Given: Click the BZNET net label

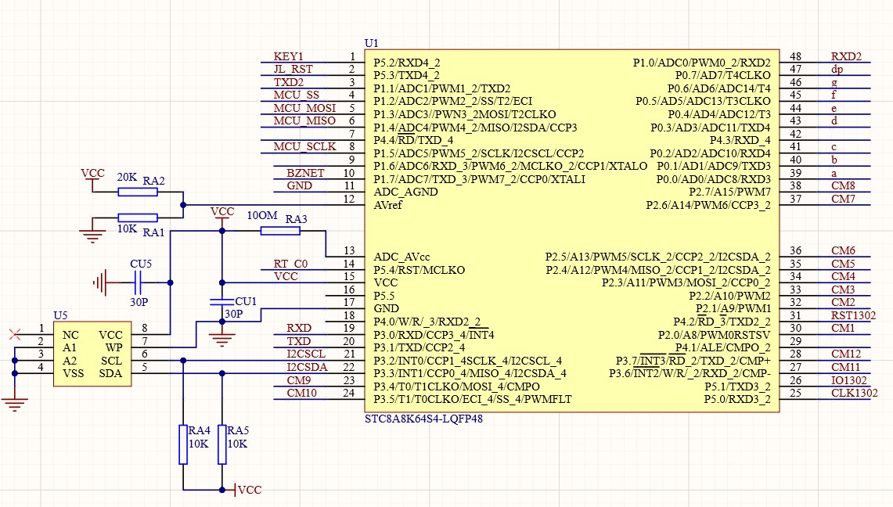Looking at the screenshot, I should (x=305, y=172).
